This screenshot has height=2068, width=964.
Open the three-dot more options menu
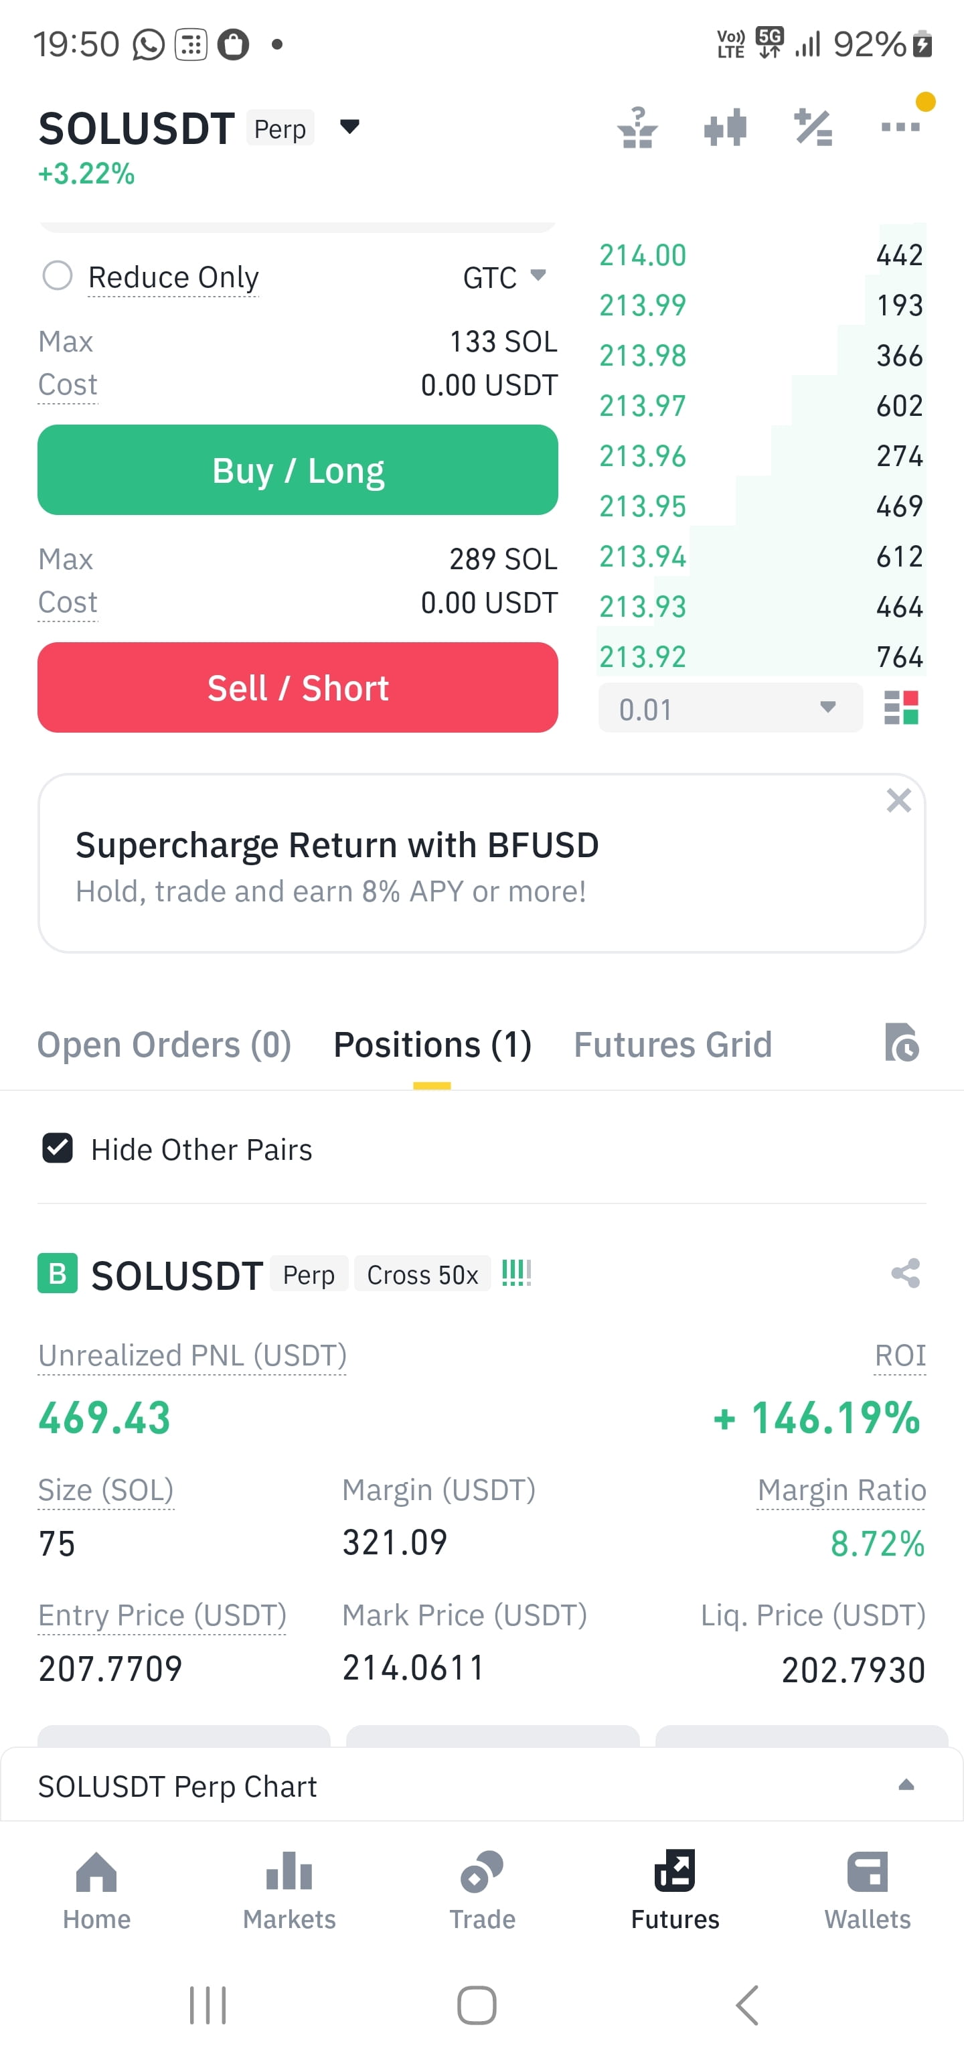point(900,127)
